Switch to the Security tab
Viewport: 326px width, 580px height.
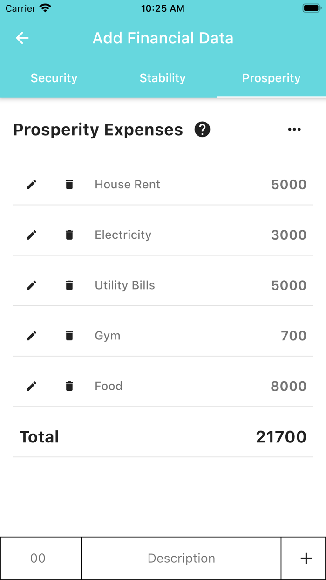click(x=54, y=78)
